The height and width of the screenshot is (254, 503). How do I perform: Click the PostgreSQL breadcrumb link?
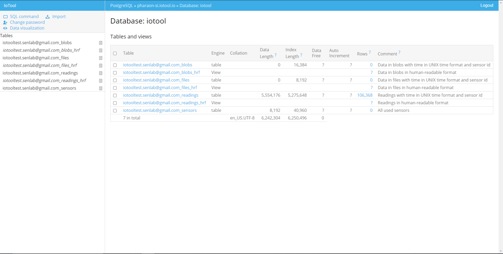pos(122,5)
